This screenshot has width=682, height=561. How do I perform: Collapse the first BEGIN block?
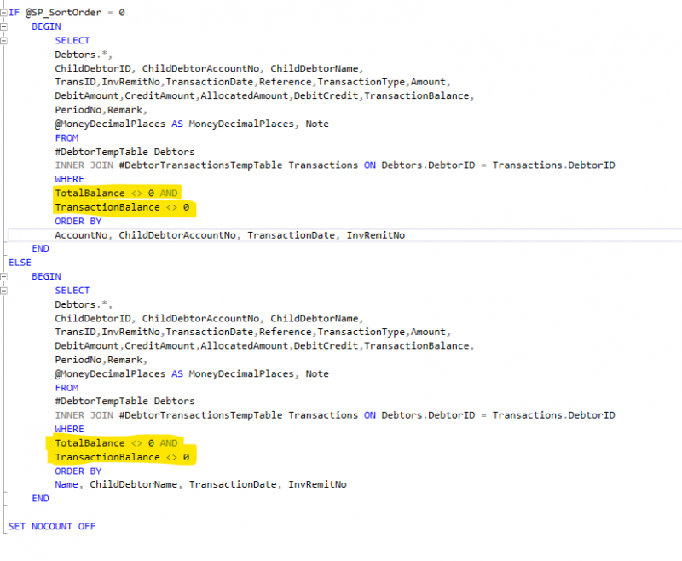pyautogui.click(x=4, y=26)
